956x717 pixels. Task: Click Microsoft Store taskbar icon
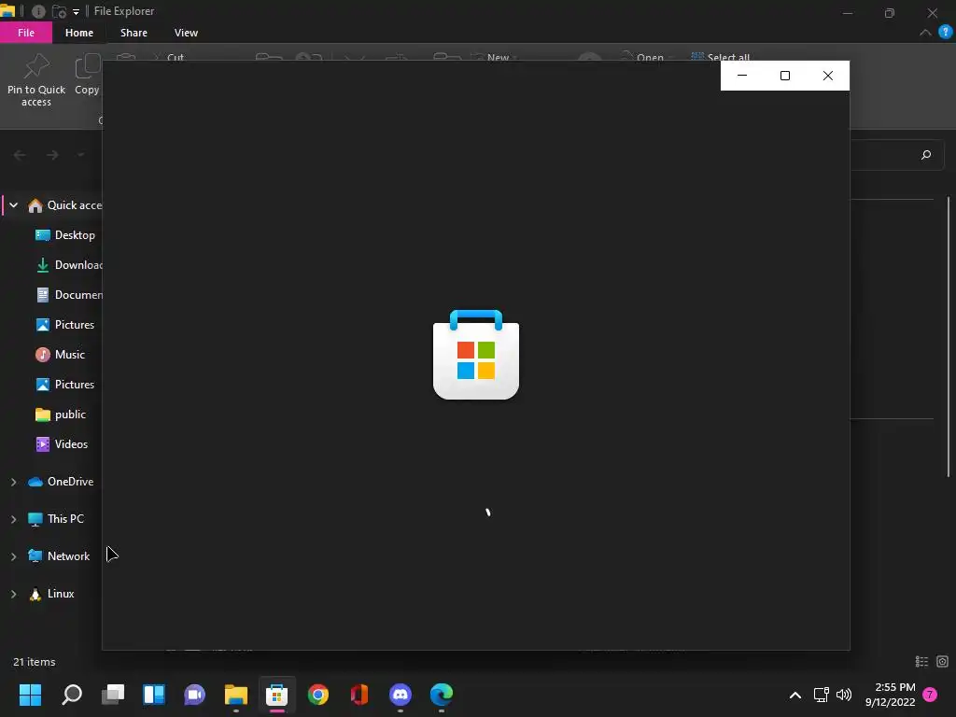click(x=276, y=695)
